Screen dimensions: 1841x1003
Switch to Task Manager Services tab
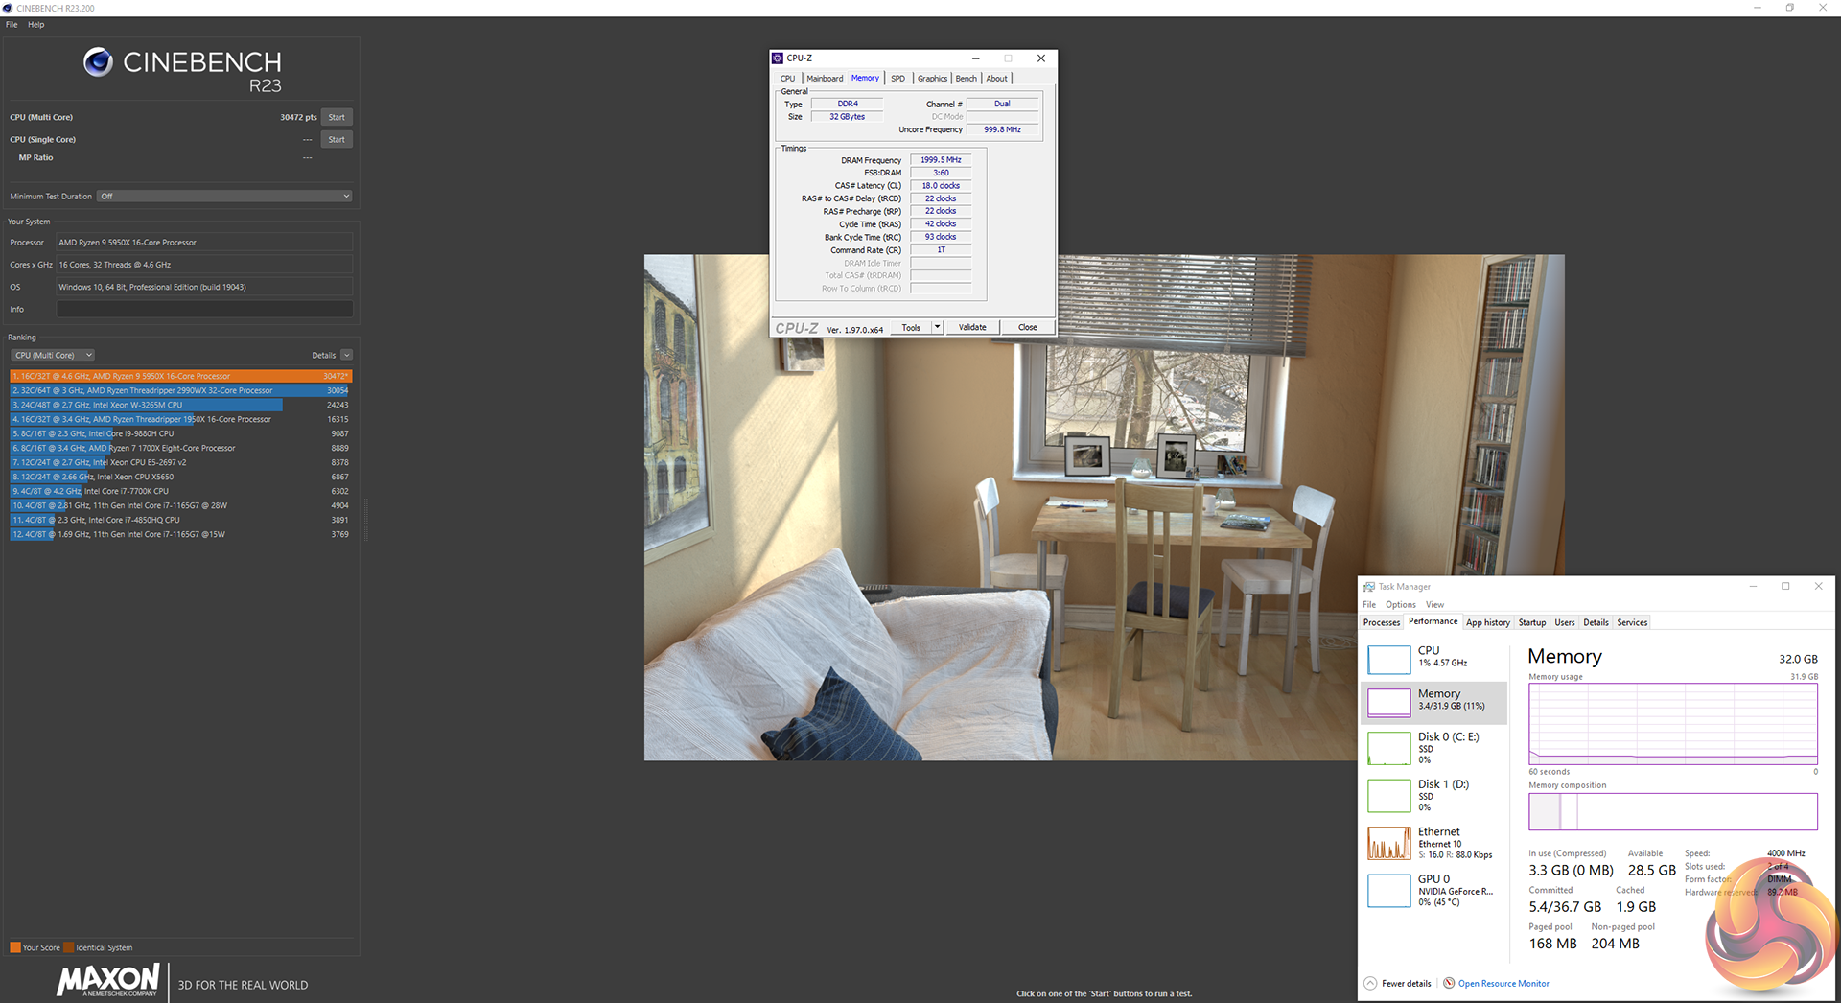[1632, 622]
